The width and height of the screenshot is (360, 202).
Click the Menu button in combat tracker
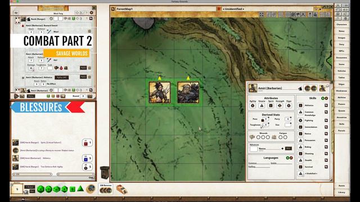point(30,96)
